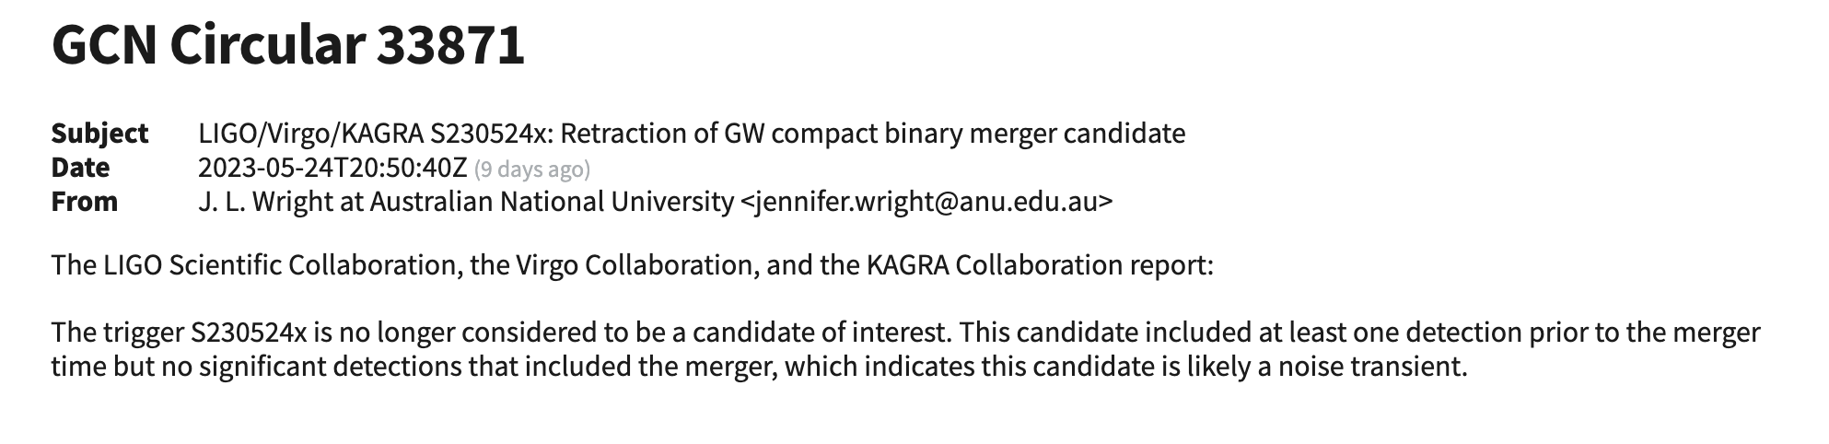
Task: Select the bold Subject field label
Action: point(99,134)
